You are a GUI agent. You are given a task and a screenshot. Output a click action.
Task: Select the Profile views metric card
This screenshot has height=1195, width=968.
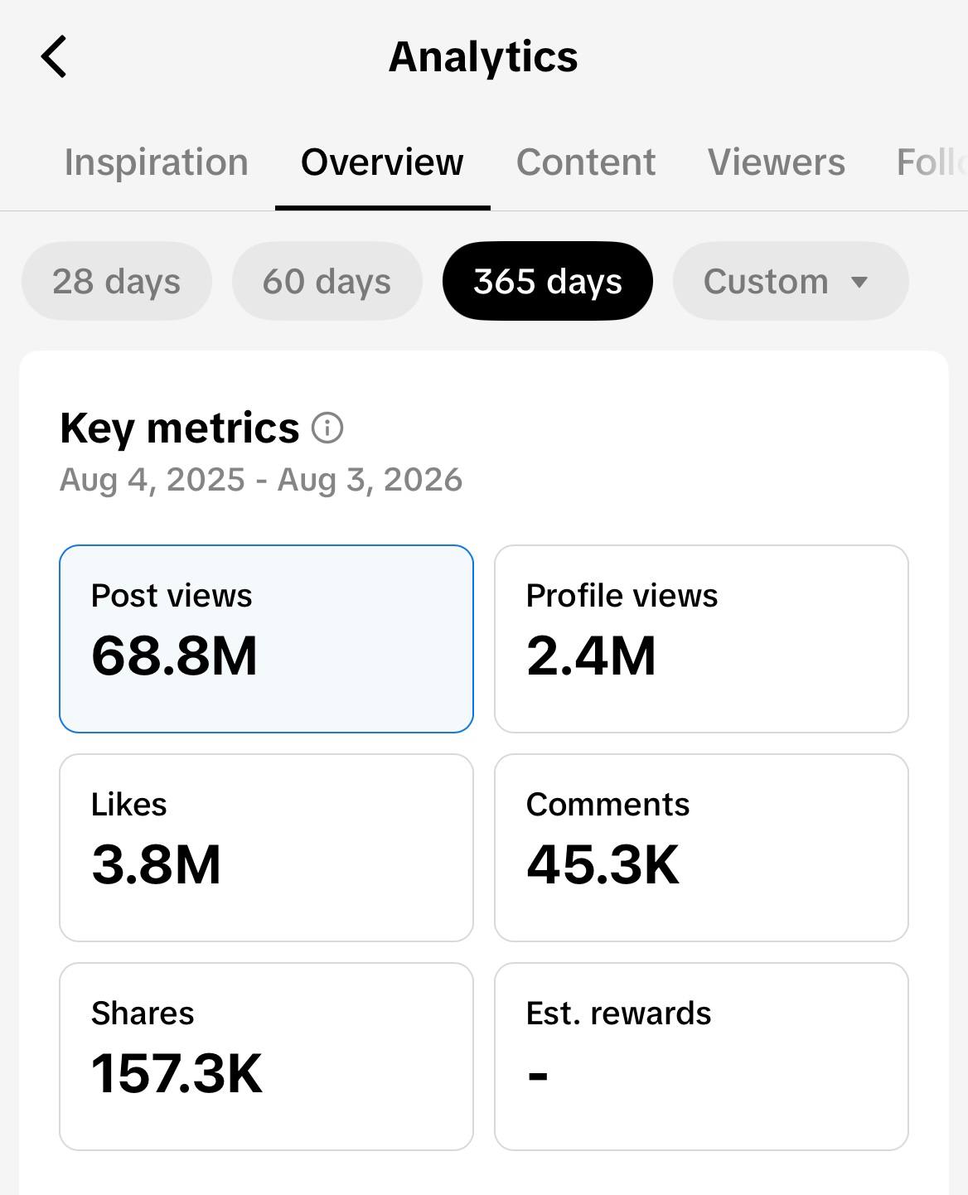701,639
